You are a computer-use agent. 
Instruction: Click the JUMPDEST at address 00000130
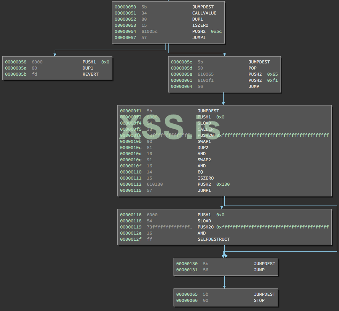(264, 264)
